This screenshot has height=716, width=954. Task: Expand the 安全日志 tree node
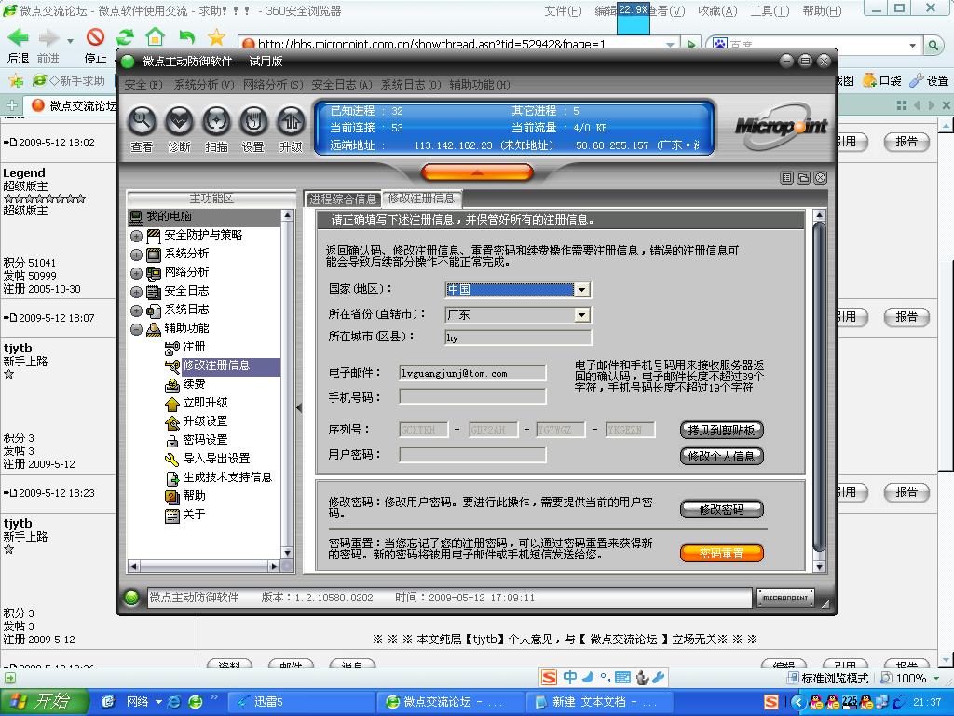coord(136,292)
